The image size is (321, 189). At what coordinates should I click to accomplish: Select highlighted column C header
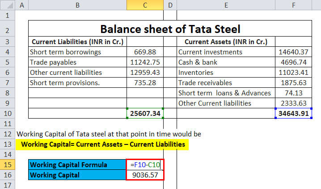(x=145, y=5)
